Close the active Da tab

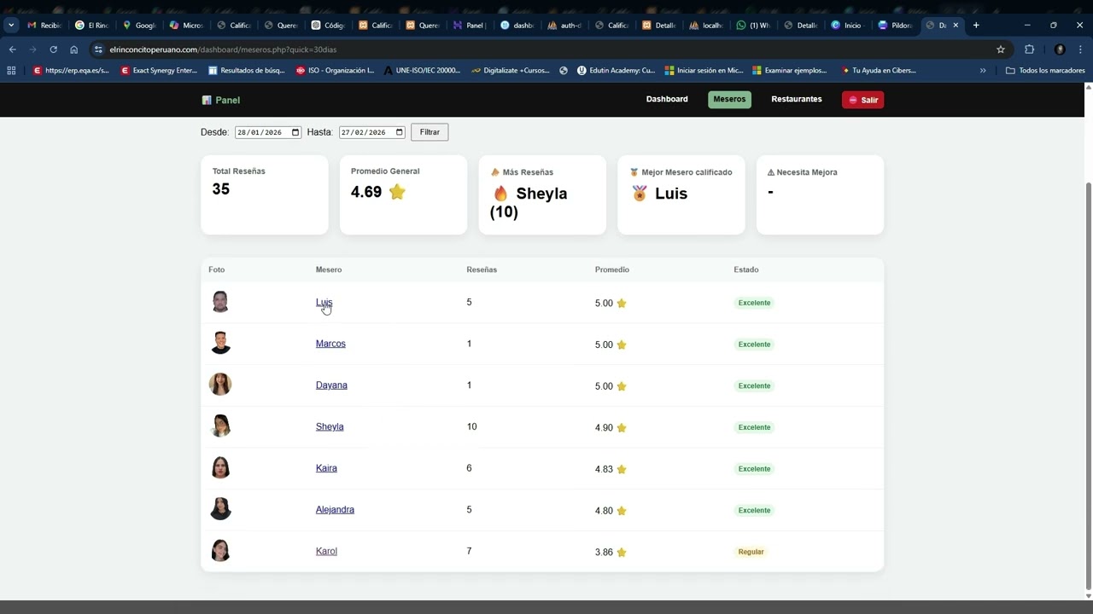956,26
